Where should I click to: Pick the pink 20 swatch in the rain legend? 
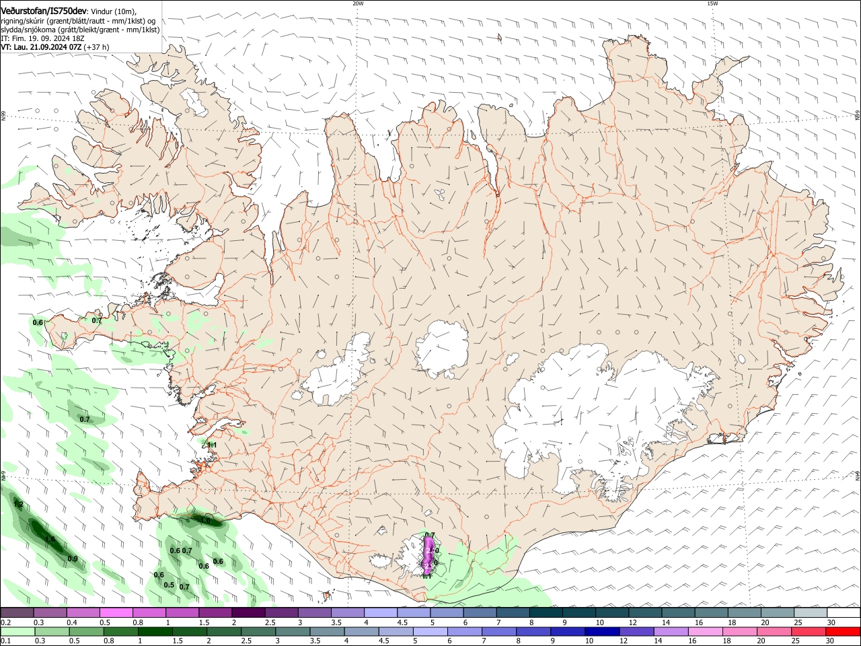774,631
